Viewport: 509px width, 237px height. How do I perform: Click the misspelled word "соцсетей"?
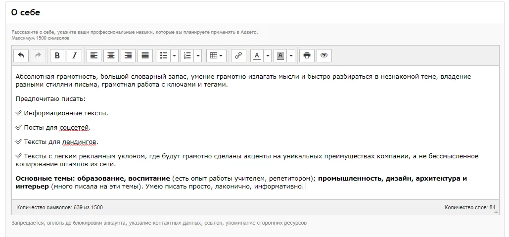point(74,128)
